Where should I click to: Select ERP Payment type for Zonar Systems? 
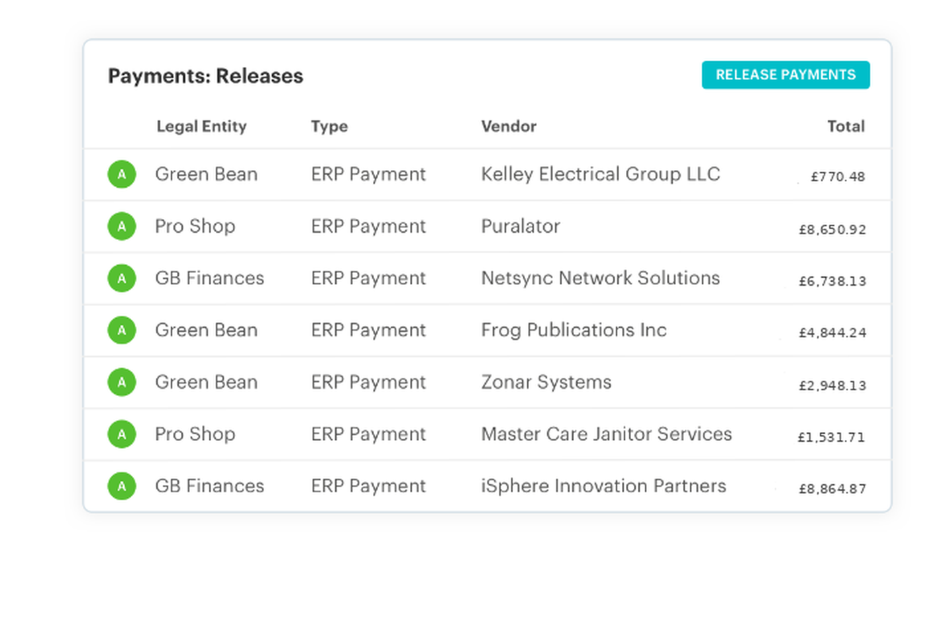coord(368,382)
